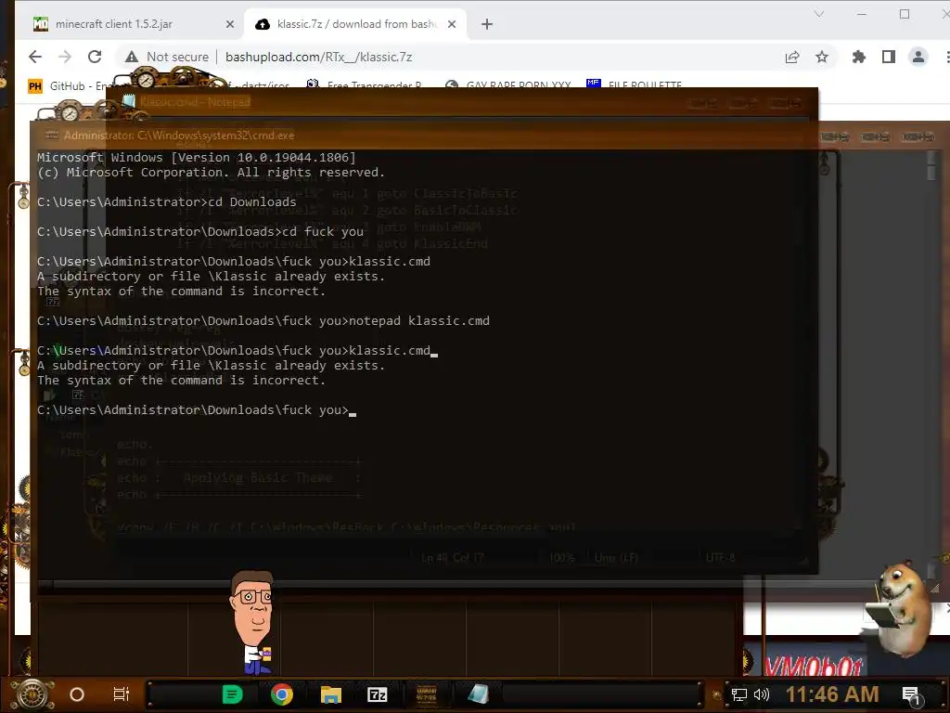
Task: Go forward in browser history
Action: 65,57
